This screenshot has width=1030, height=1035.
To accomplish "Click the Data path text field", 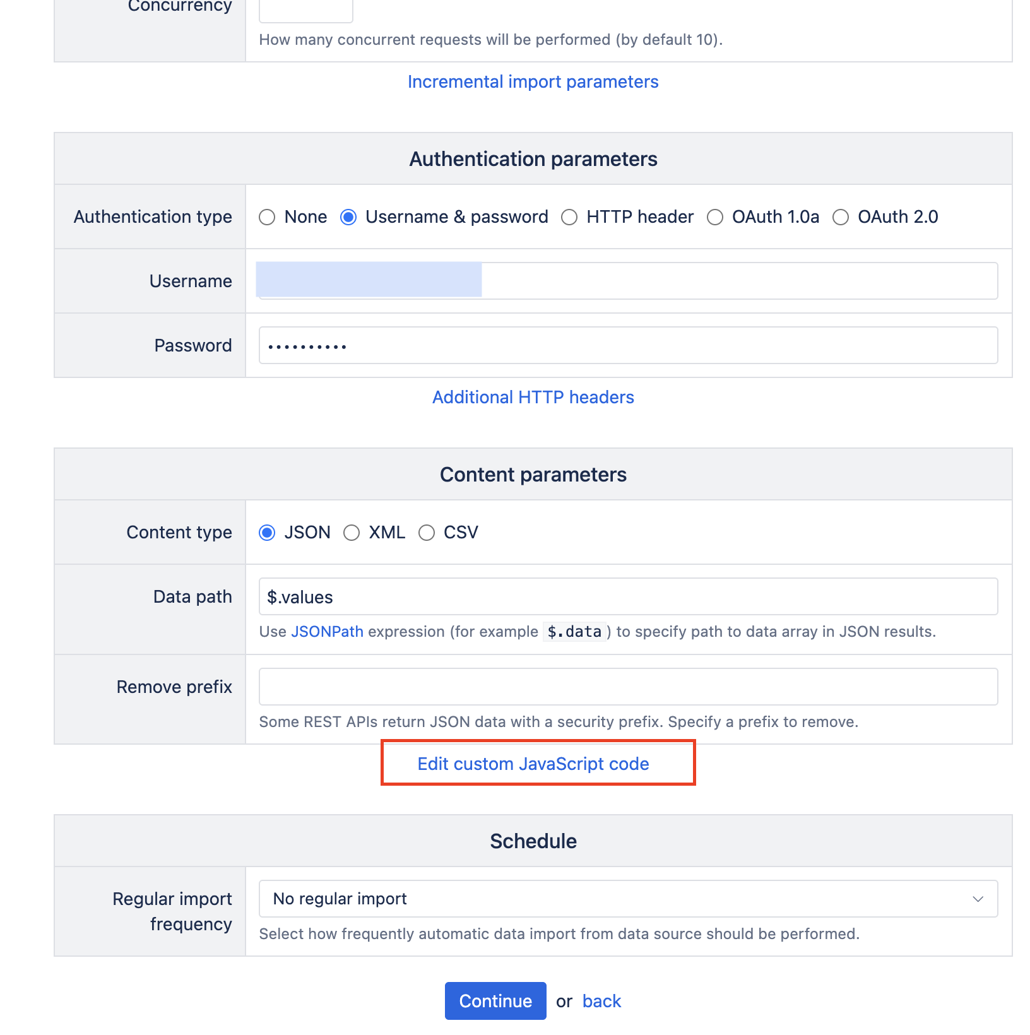I will click(x=628, y=596).
